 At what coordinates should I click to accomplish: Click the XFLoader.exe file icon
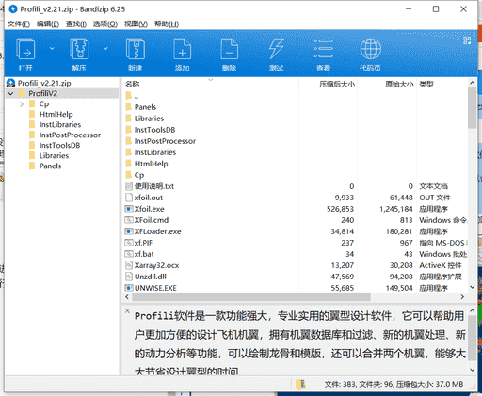(129, 231)
